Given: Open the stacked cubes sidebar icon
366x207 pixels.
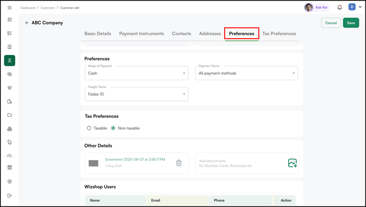Looking at the screenshot, I should [10, 129].
